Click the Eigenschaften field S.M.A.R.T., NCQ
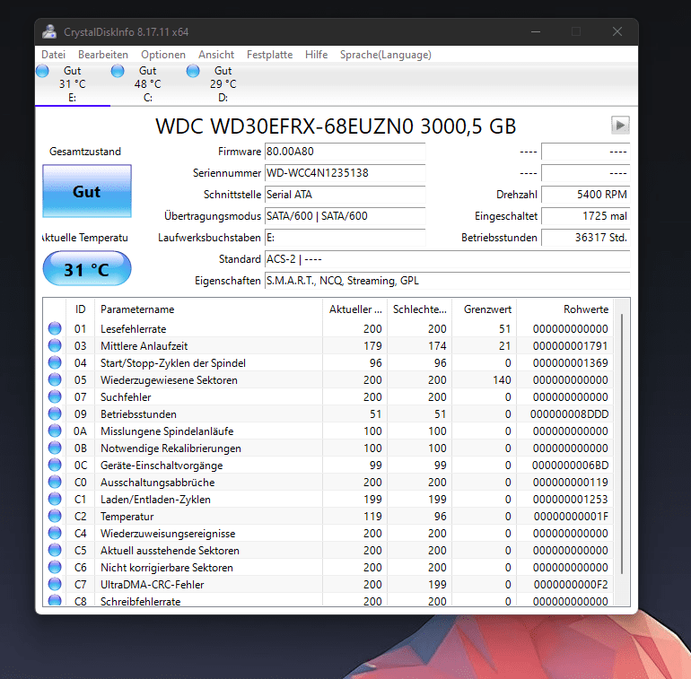Image resolution: width=691 pixels, height=679 pixels. point(447,281)
